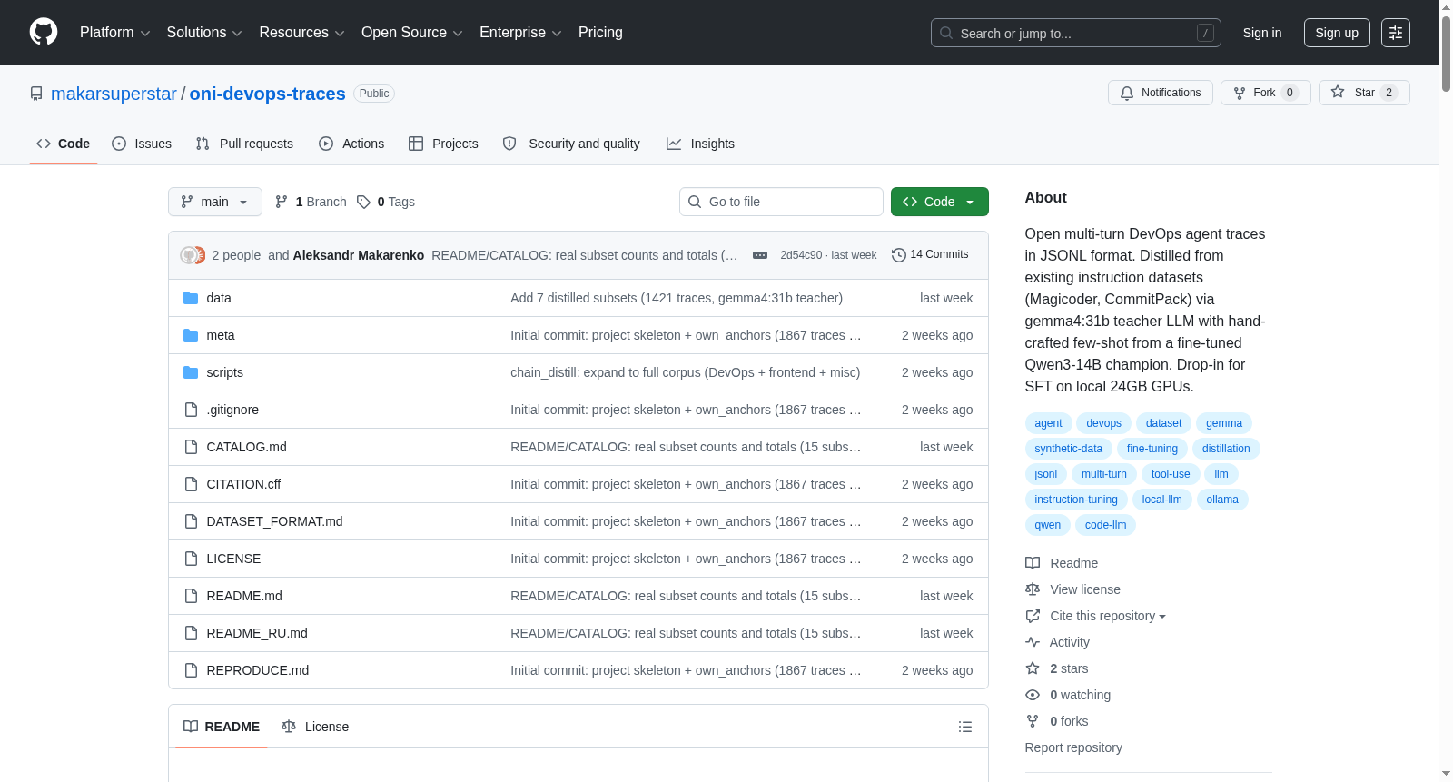Click the Go to file search field
The image size is (1453, 782).
(x=781, y=202)
